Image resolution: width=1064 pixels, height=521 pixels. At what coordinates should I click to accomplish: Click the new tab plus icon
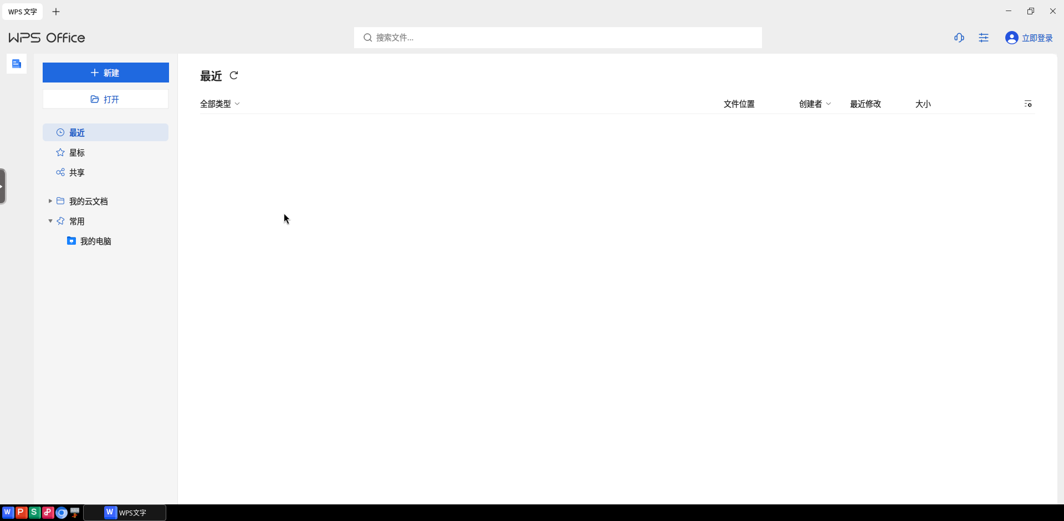56,12
